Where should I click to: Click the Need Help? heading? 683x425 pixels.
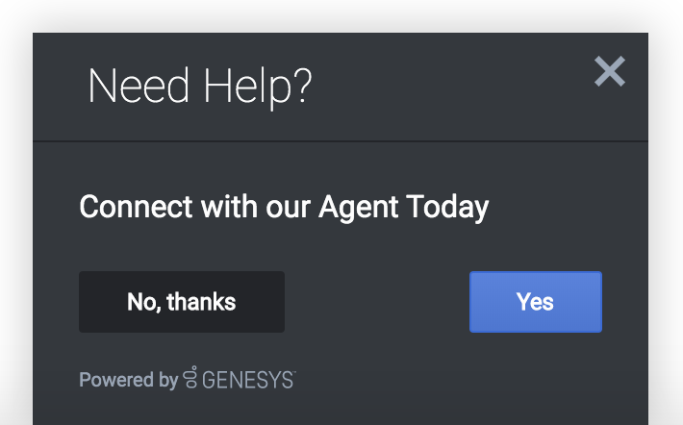click(x=199, y=87)
